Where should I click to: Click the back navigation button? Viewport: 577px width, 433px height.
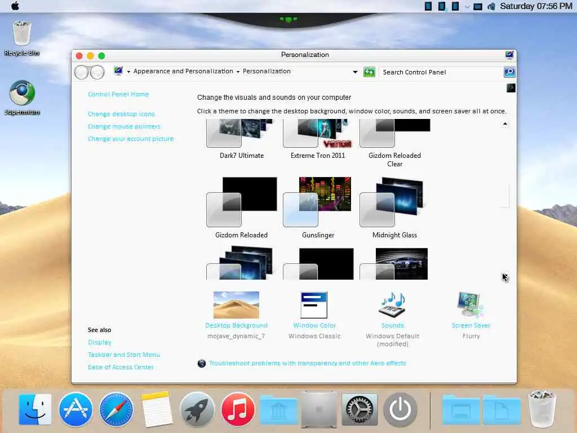(x=81, y=72)
